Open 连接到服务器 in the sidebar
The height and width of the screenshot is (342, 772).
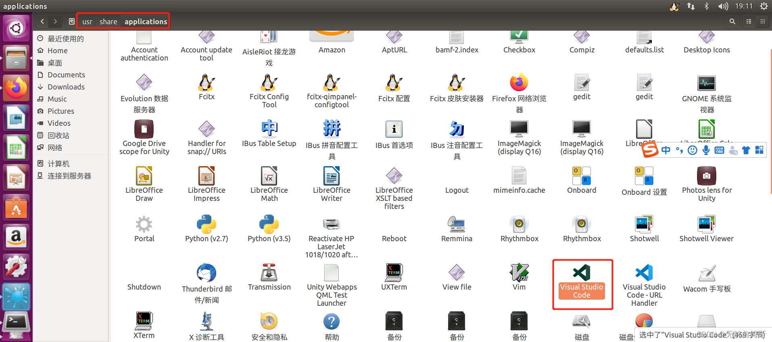click(70, 175)
